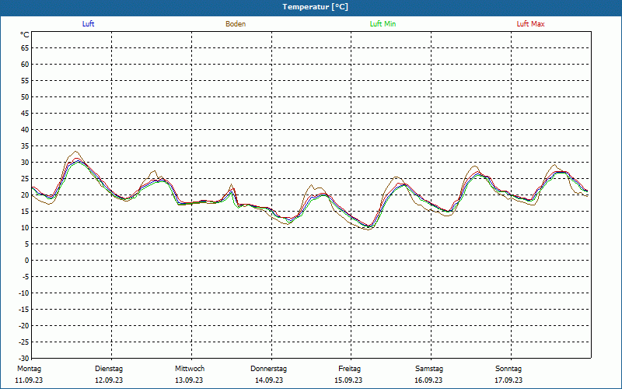The height and width of the screenshot is (389, 622).
Task: Click the 45 value on the y-axis
Action: click(25, 114)
